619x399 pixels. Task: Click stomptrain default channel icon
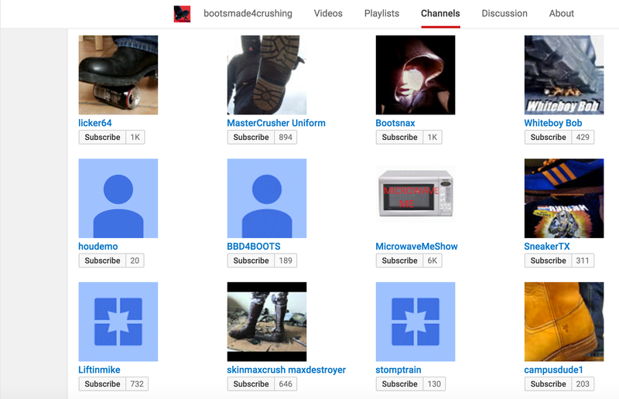(x=416, y=322)
